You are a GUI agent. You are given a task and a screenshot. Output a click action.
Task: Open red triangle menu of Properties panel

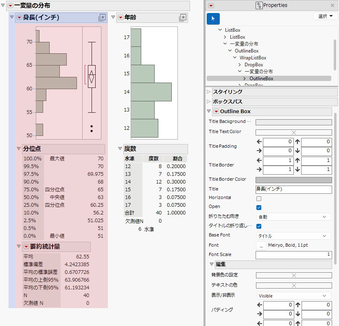tap(211, 6)
